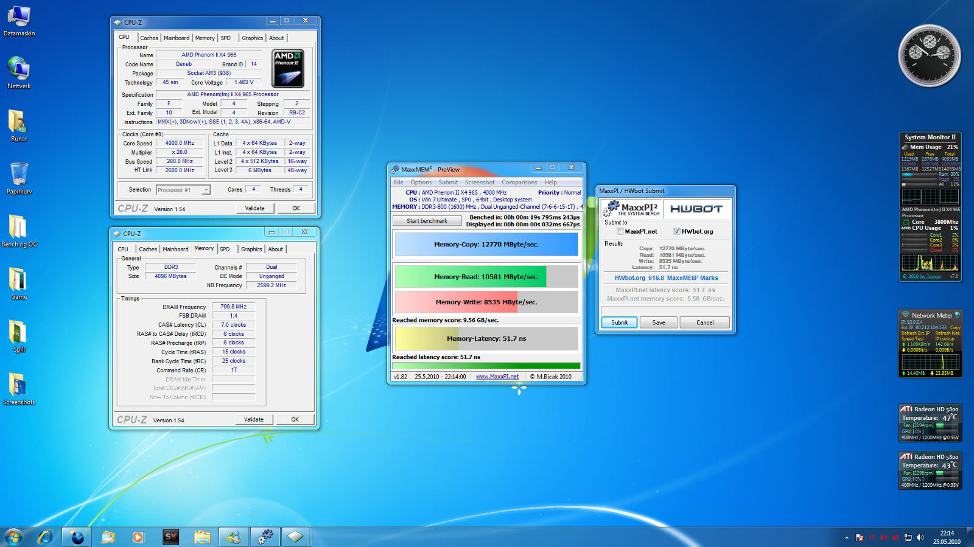This screenshot has height=547, width=974.
Task: Click the MaxxPI² system bench logo
Action: click(631, 209)
